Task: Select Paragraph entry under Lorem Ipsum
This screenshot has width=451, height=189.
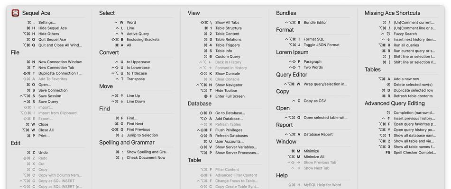Action: [x=313, y=61]
